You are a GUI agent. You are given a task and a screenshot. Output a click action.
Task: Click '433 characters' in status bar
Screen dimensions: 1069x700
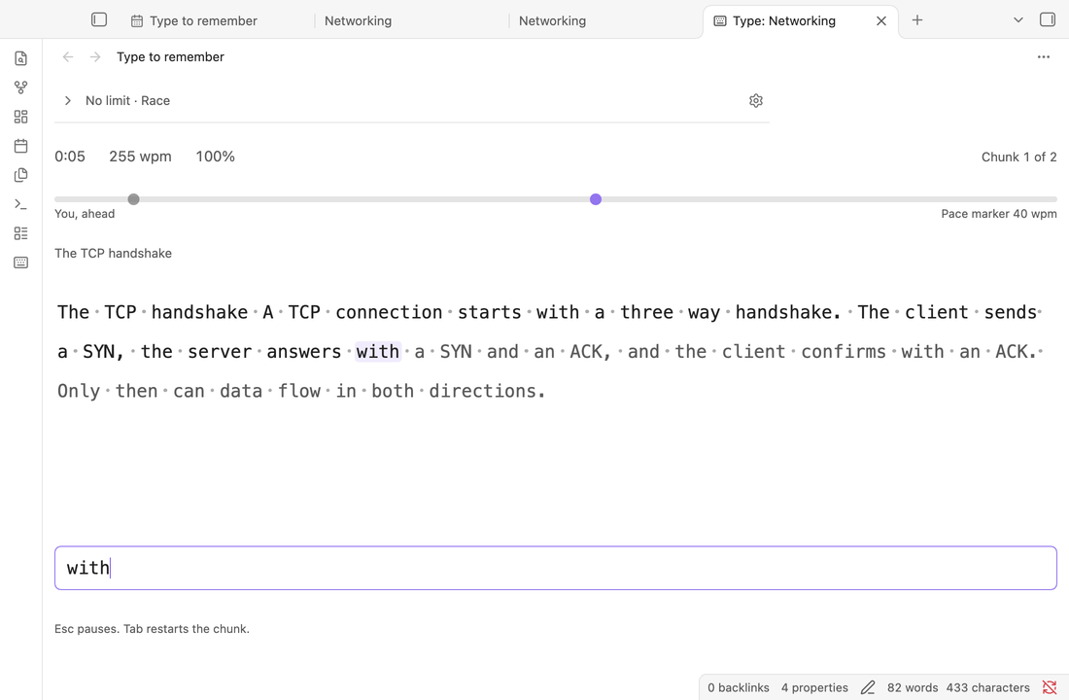pos(988,687)
